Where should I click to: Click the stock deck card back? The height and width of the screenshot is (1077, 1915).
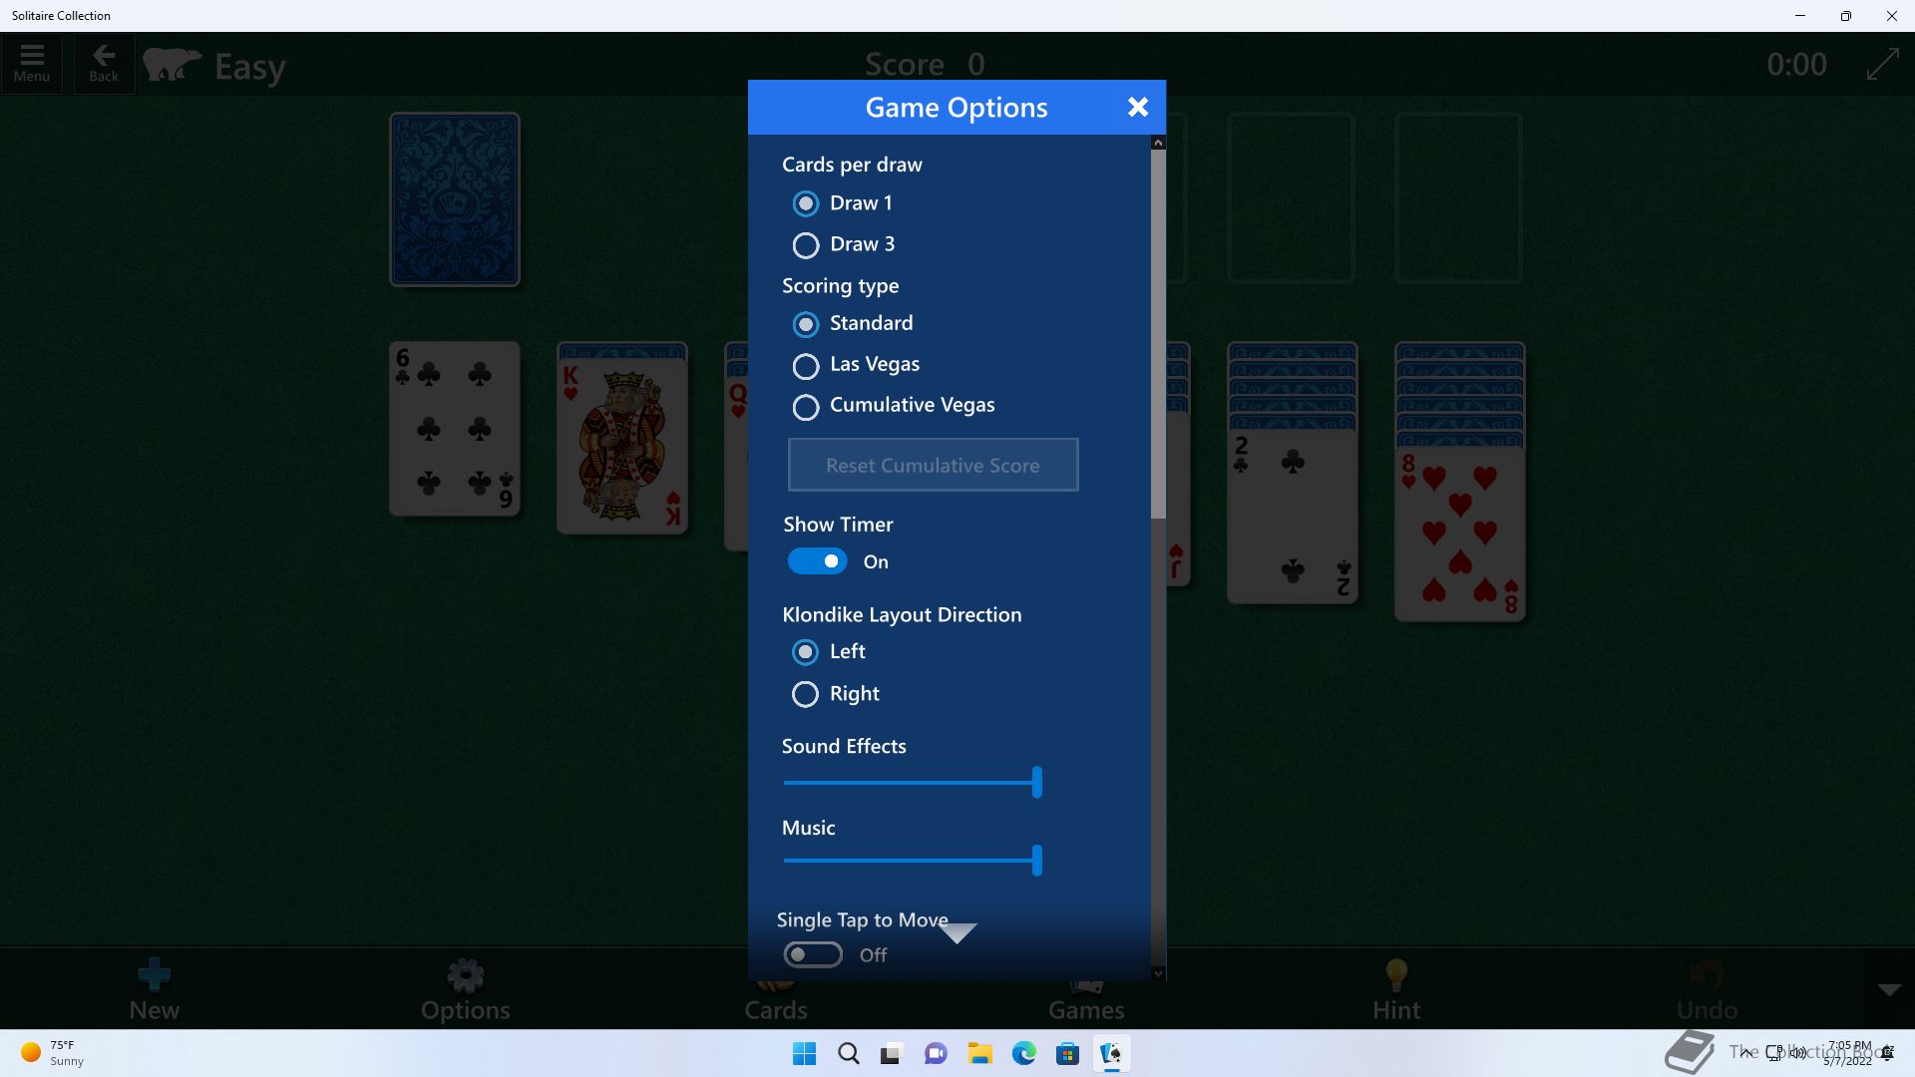(455, 199)
